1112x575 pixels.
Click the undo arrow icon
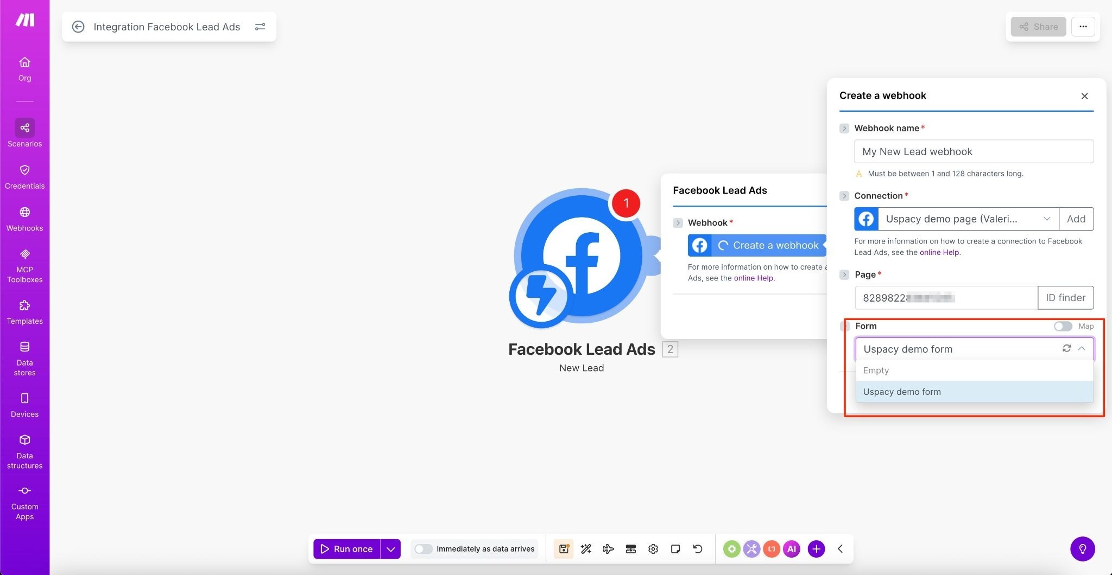pos(698,549)
